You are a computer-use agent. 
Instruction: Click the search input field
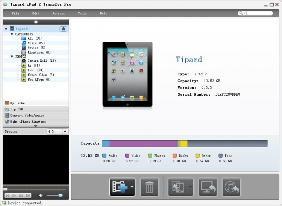[259, 13]
